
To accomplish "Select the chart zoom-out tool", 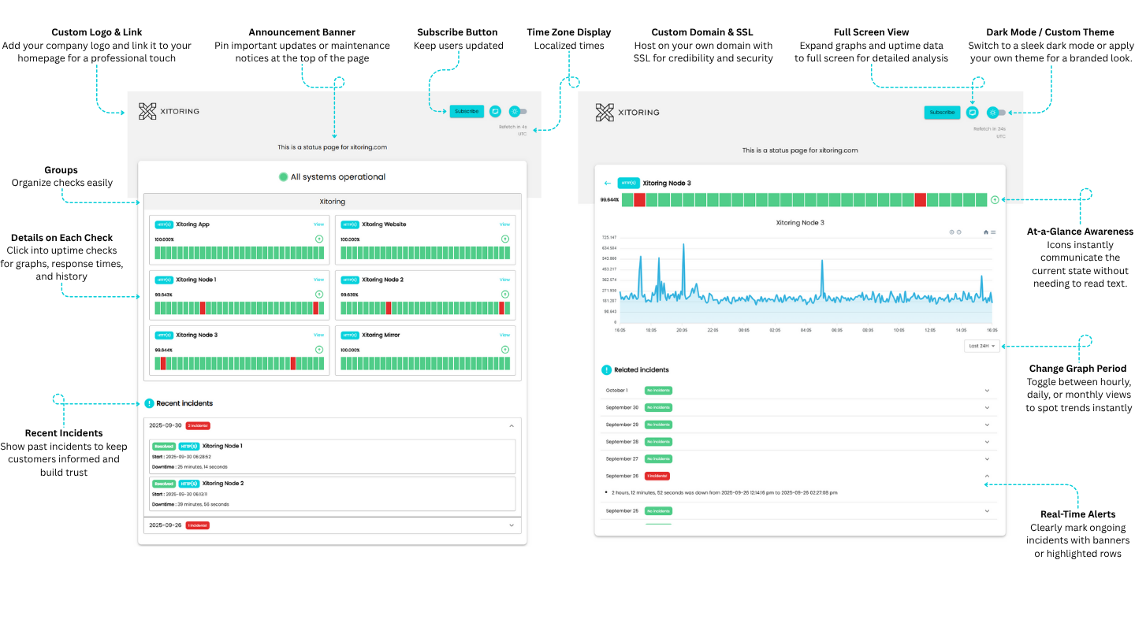I will coord(959,232).
